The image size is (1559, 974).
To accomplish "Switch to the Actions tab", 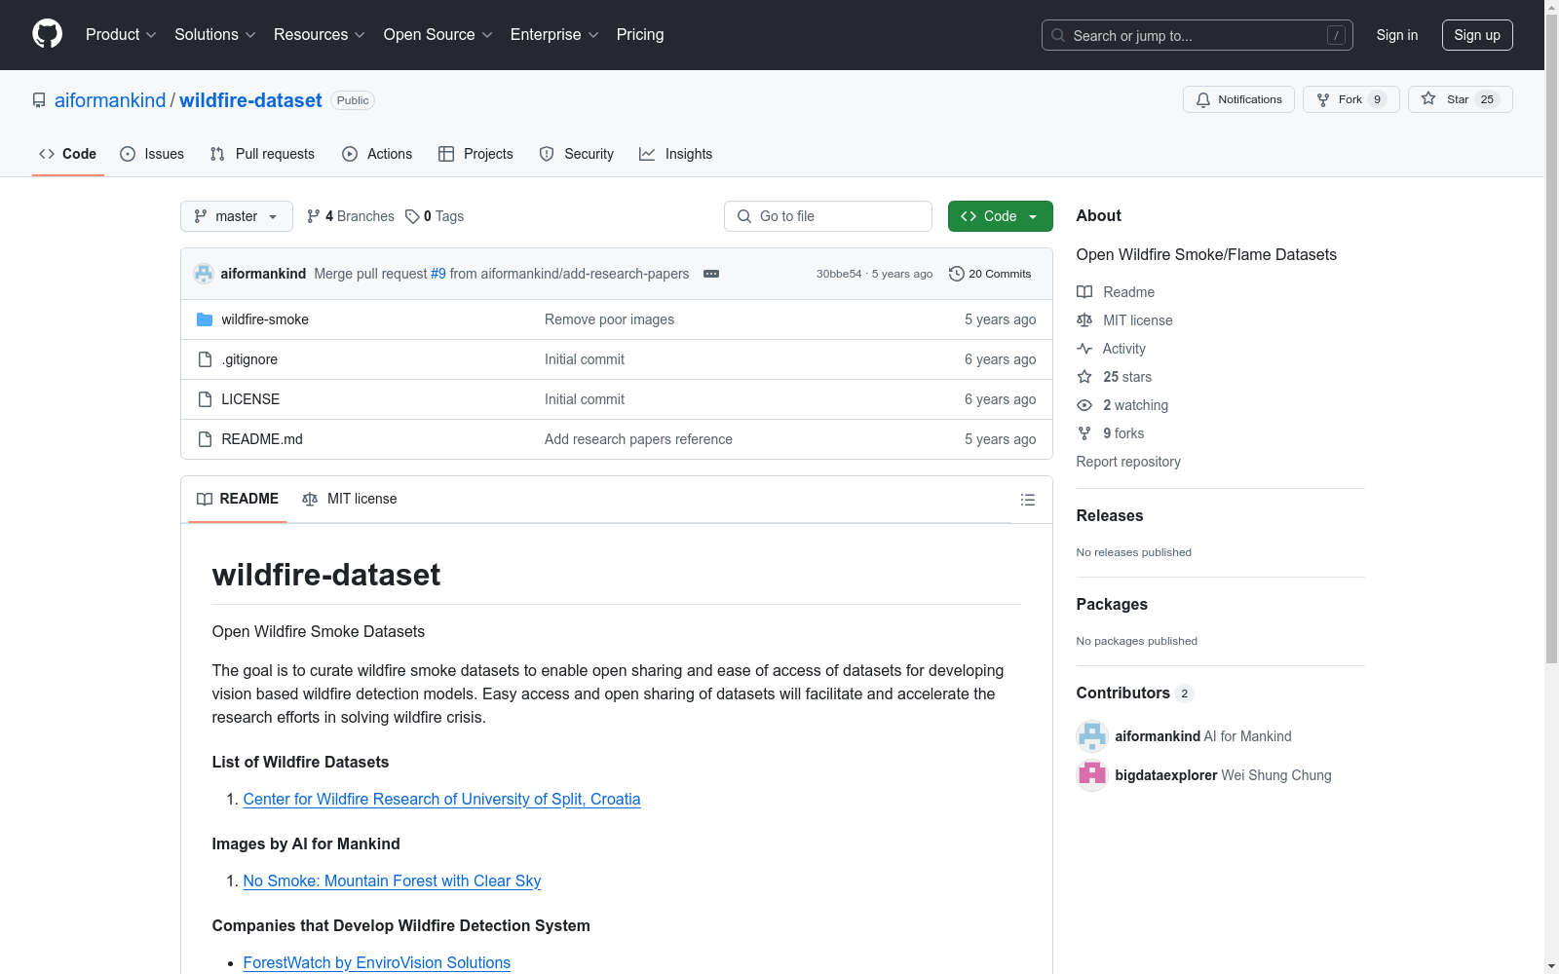I will (x=377, y=154).
